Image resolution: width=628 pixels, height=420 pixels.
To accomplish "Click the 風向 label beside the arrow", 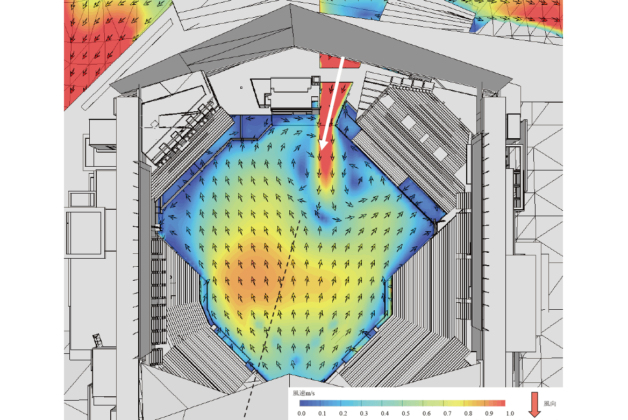I will click(549, 403).
